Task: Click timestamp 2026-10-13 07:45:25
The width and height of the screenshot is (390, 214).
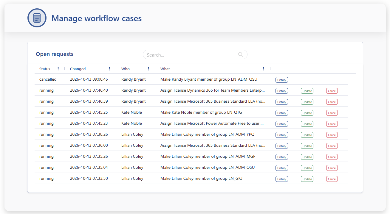Action: click(89, 112)
